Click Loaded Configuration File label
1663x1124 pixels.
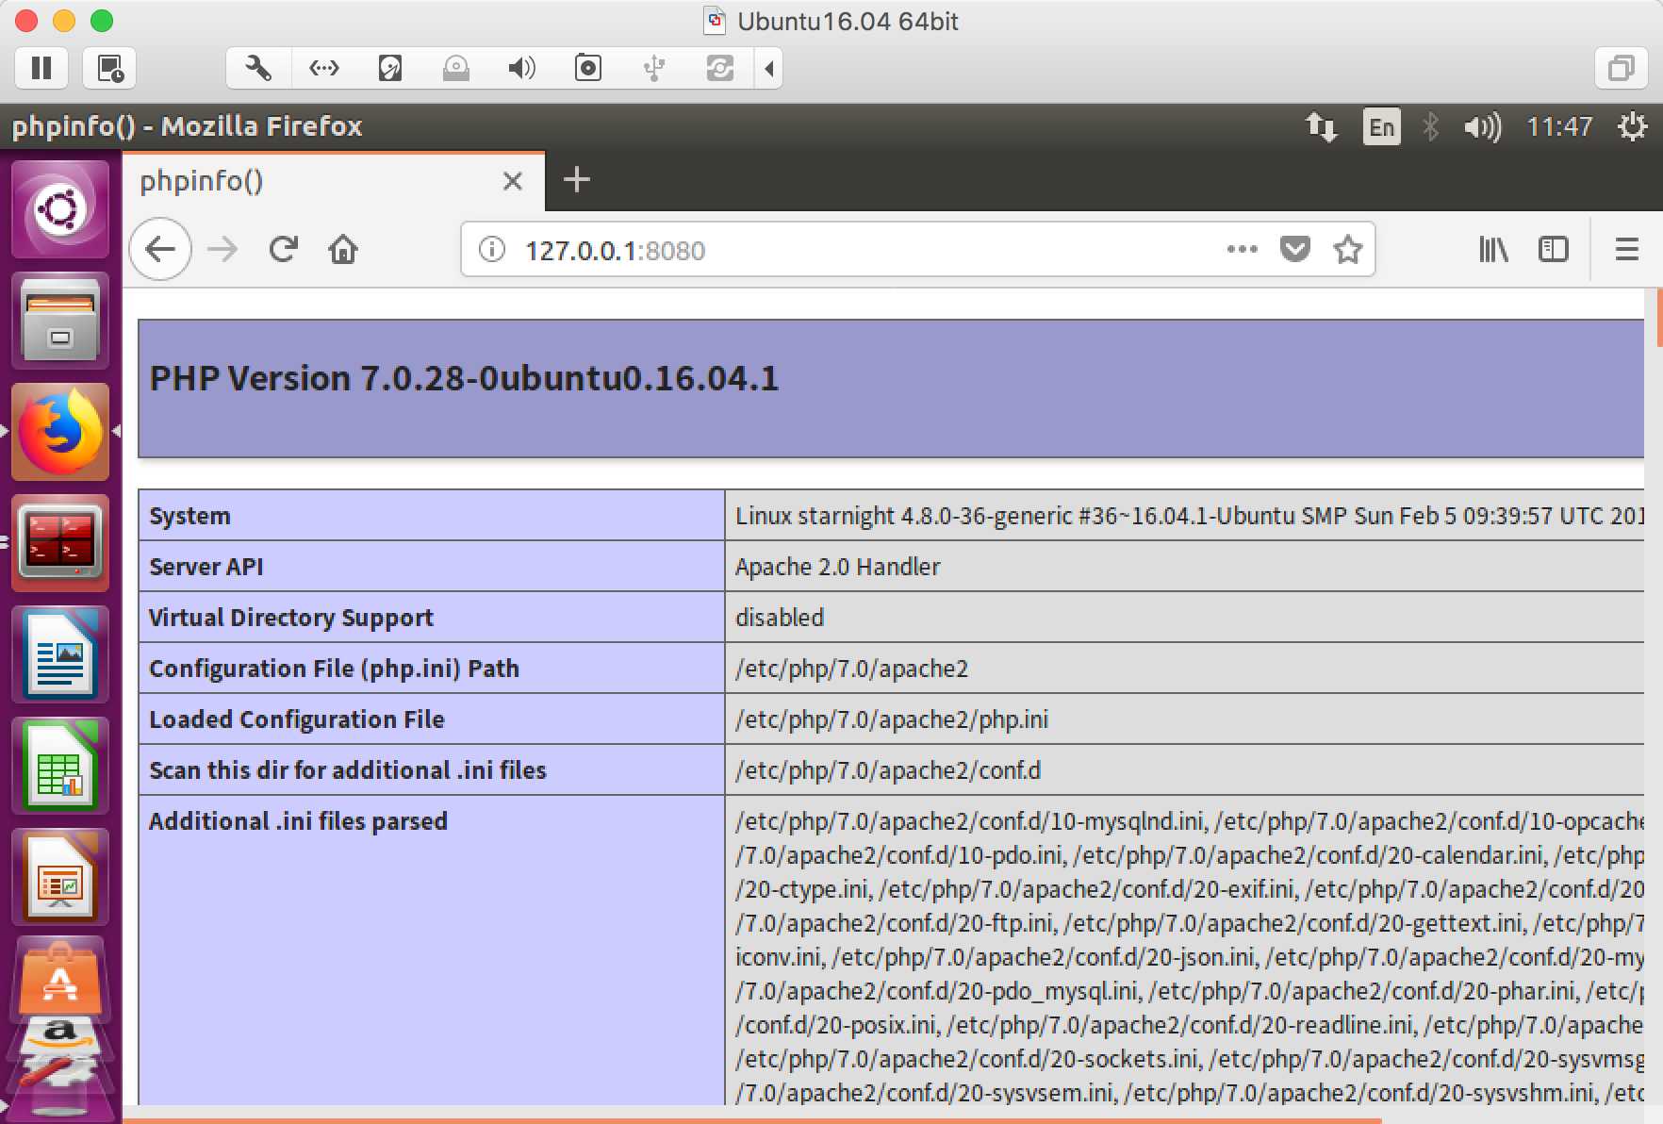pos(297,719)
